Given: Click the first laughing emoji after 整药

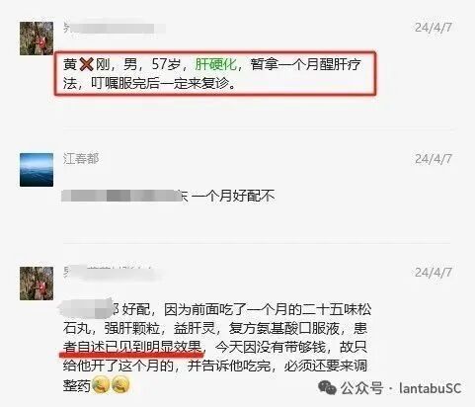Looking at the screenshot, I should point(101,385).
